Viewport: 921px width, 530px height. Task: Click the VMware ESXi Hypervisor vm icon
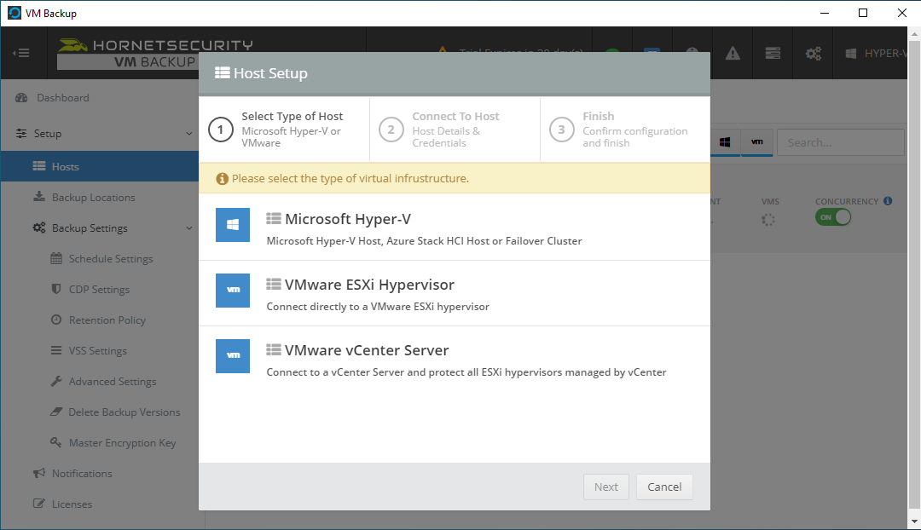tap(232, 290)
